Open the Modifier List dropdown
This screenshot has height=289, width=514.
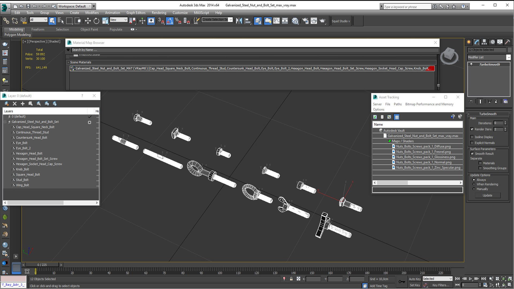tap(489, 57)
